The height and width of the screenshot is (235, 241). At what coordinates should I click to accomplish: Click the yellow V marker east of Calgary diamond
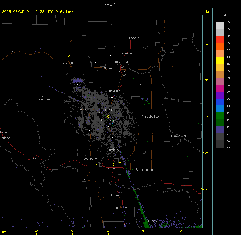120,163
